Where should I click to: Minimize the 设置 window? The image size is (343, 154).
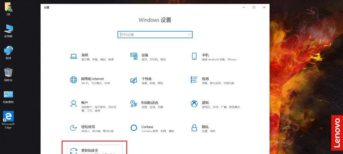click(x=244, y=7)
